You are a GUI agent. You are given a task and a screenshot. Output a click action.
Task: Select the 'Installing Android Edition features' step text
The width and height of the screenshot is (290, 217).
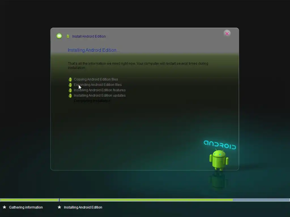(100, 90)
